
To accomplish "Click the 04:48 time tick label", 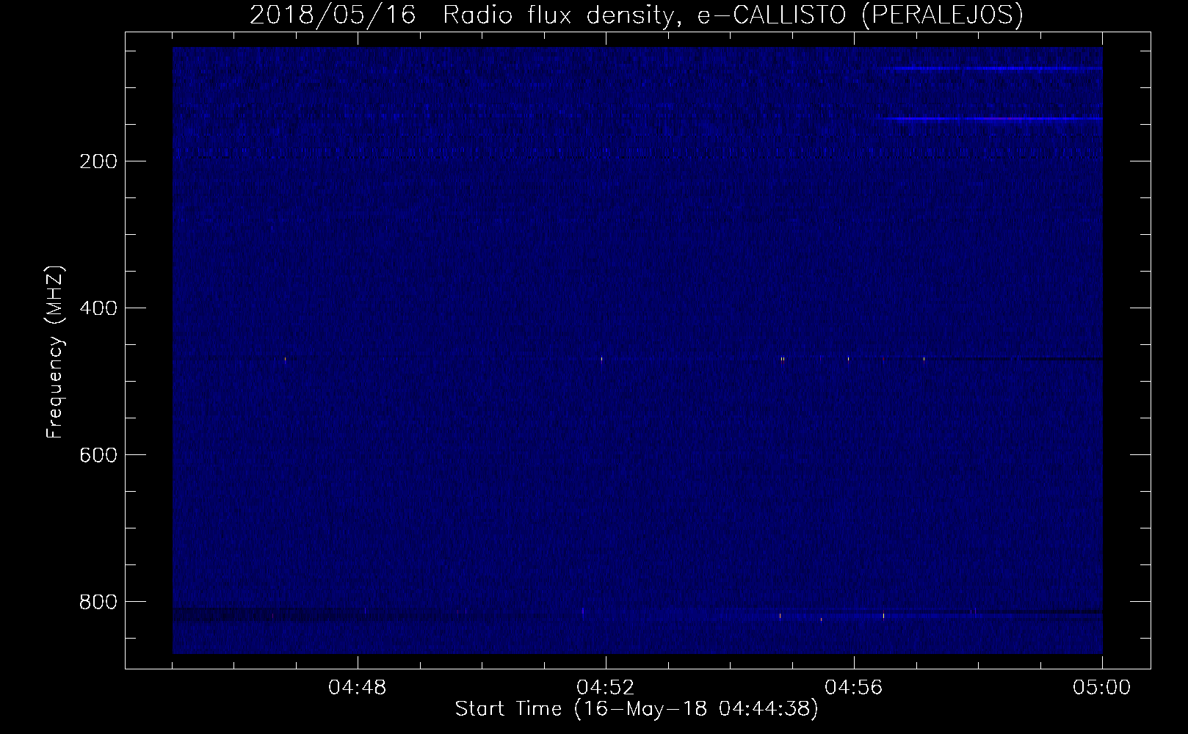I will tap(358, 688).
